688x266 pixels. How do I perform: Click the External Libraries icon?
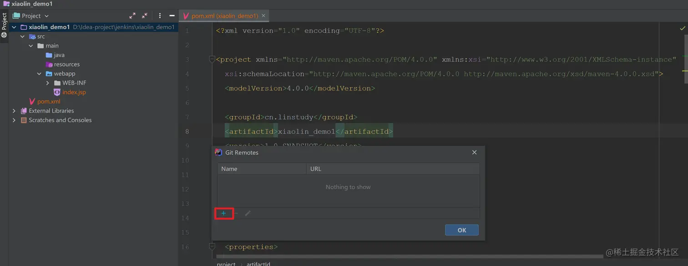[24, 111]
